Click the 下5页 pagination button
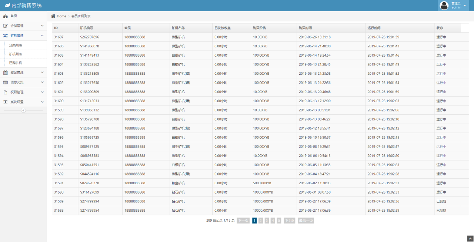This screenshot has width=474, height=242. pos(289,221)
